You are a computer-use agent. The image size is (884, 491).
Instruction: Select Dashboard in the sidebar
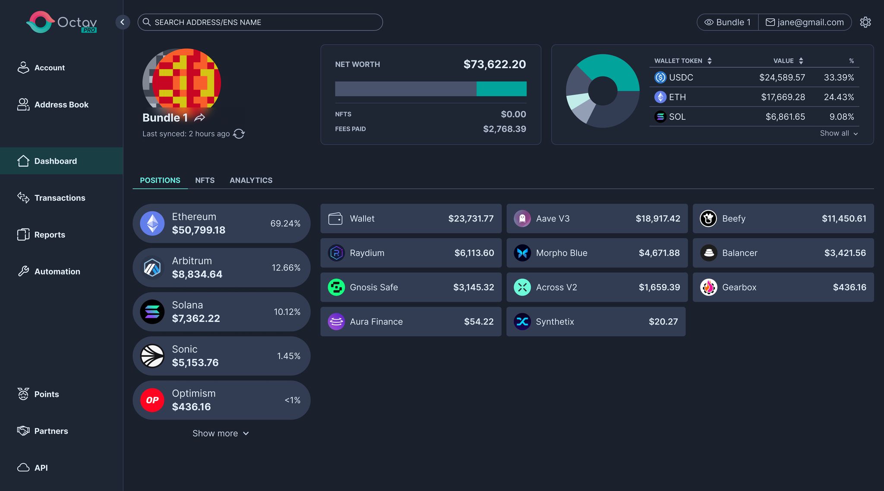pyautogui.click(x=61, y=161)
